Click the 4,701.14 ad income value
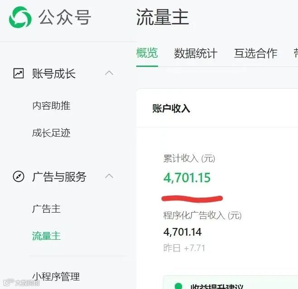 click(183, 232)
